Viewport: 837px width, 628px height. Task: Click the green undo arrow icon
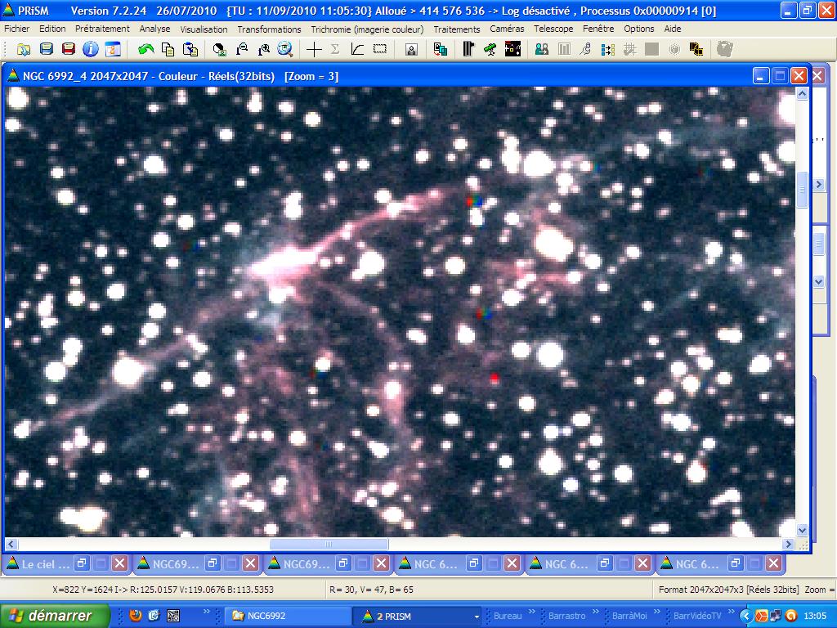point(145,49)
